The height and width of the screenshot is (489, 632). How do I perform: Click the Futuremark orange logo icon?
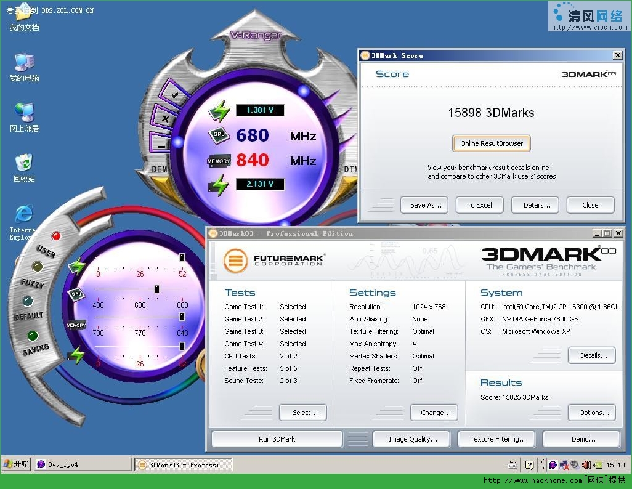click(235, 261)
